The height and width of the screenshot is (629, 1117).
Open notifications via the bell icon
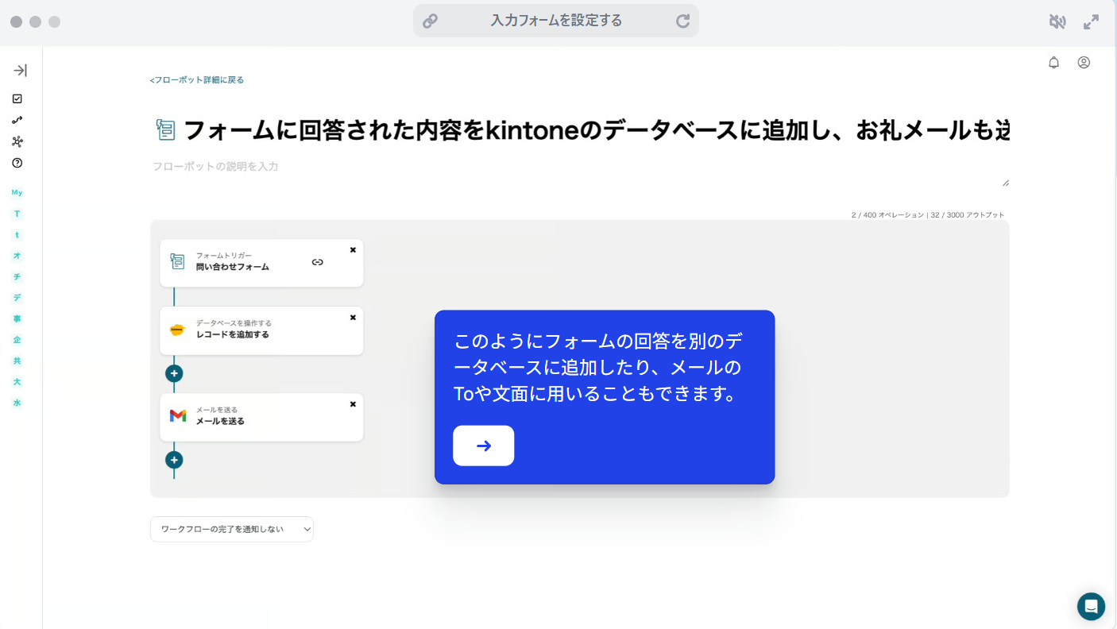pyautogui.click(x=1053, y=62)
